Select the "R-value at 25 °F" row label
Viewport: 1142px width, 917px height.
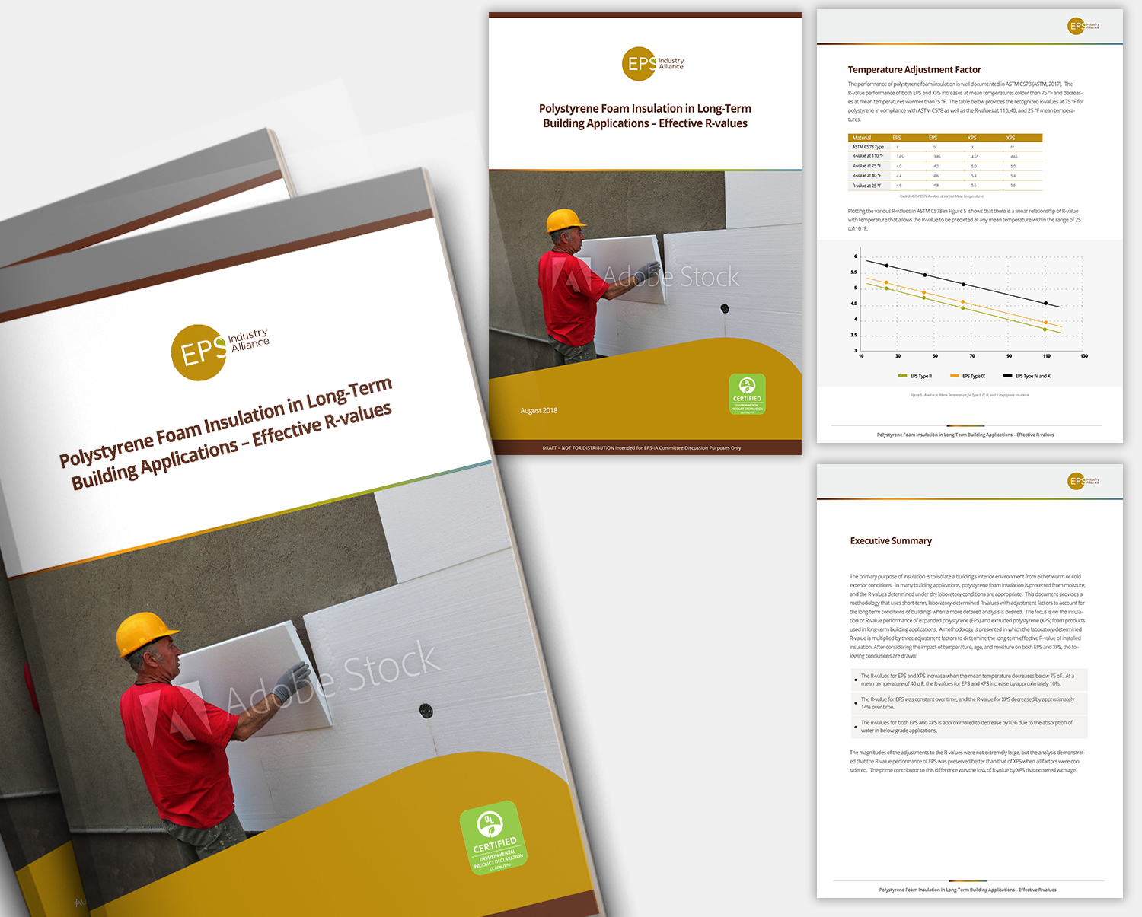pos(866,186)
